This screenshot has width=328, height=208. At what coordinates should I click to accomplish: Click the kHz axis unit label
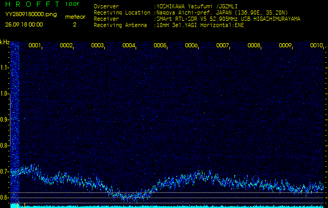[x=5, y=42]
